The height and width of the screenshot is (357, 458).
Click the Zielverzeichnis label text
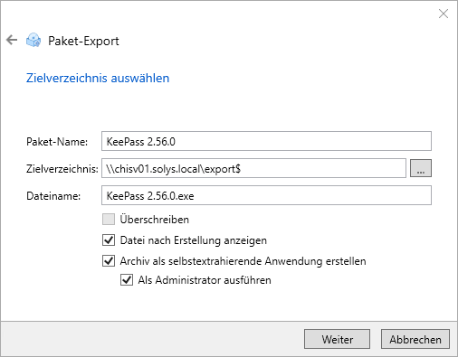coord(62,169)
